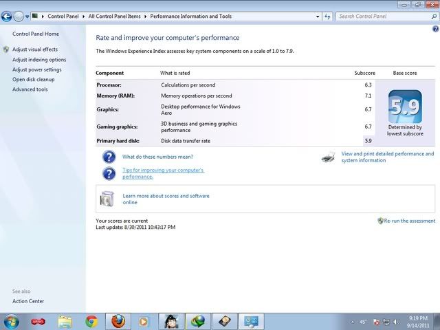Click shield icon beside Re-run the assessment
Viewport: 440px width, 330px height.
pos(380,221)
